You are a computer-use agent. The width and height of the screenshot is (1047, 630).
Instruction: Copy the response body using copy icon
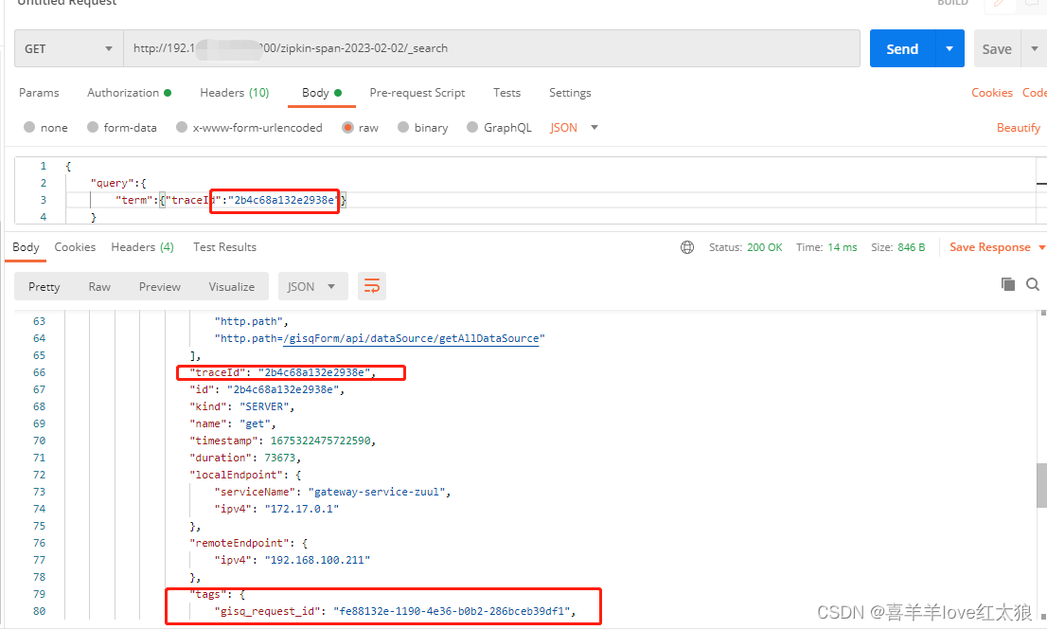tap(1007, 284)
